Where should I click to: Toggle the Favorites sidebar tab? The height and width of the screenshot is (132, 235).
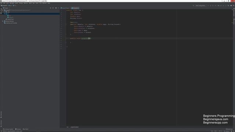tap(1, 115)
